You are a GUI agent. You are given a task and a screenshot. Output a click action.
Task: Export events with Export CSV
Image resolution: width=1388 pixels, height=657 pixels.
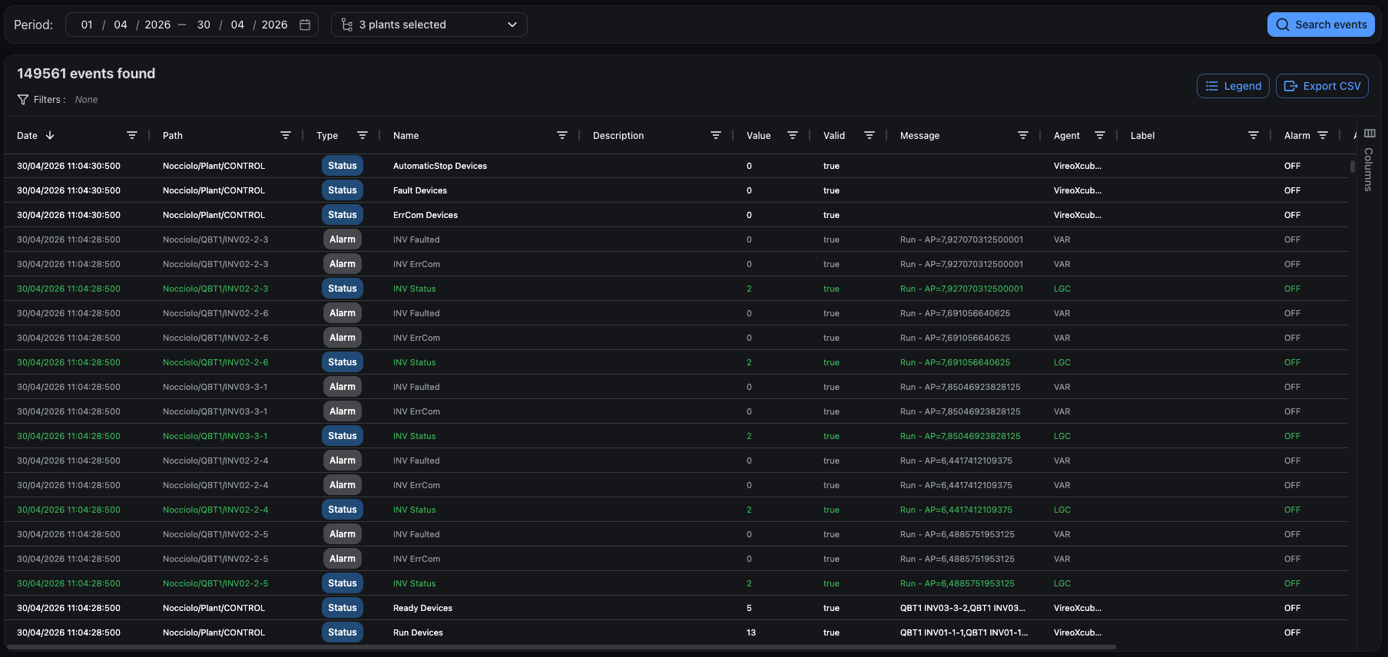[1322, 86]
